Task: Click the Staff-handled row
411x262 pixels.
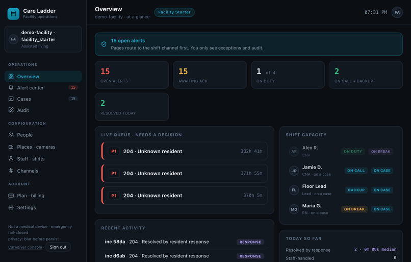Action: tap(341, 258)
